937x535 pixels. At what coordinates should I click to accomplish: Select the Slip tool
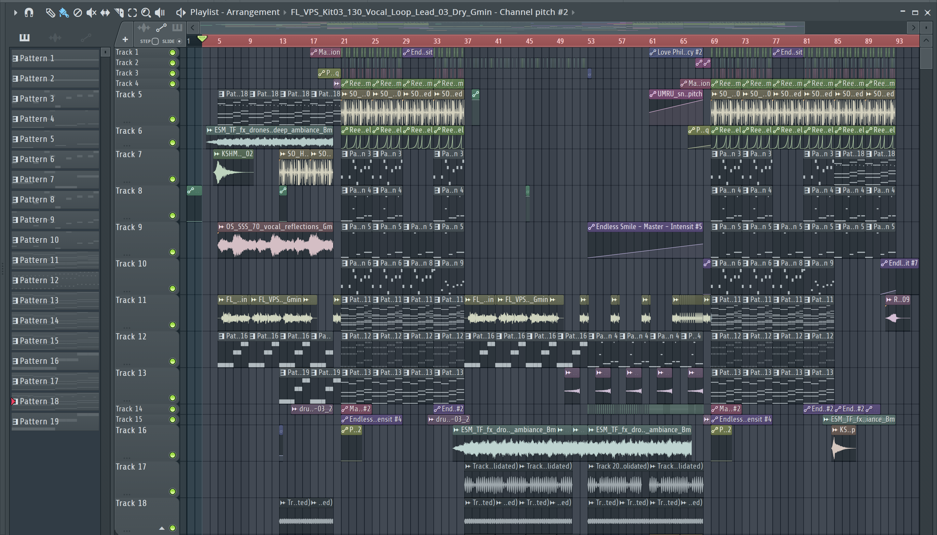point(105,12)
